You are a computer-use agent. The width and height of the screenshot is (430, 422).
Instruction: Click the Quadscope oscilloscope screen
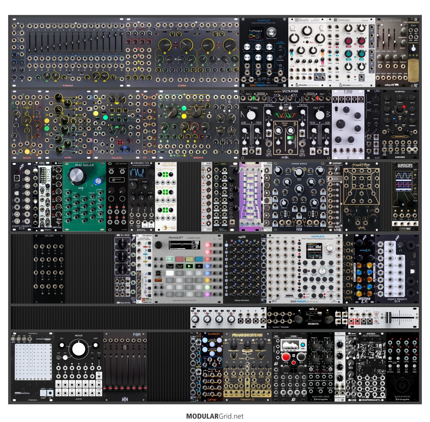[404, 181]
